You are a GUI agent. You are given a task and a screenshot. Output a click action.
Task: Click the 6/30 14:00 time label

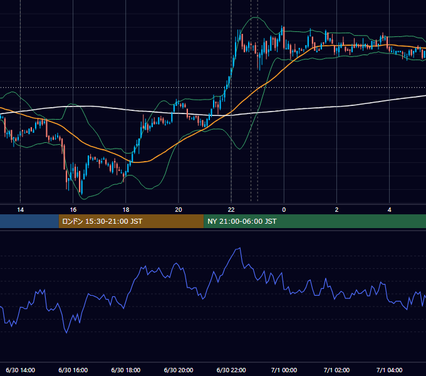21,370
